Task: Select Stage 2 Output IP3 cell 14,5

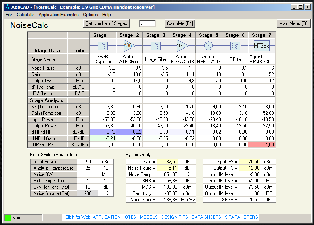Action: (129, 81)
